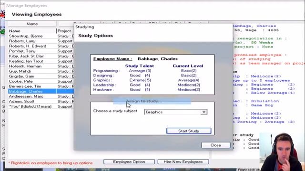Viewport: 305px width, 171px height.
Task: Select employee Guy, Mehdi
Action: click(20, 71)
